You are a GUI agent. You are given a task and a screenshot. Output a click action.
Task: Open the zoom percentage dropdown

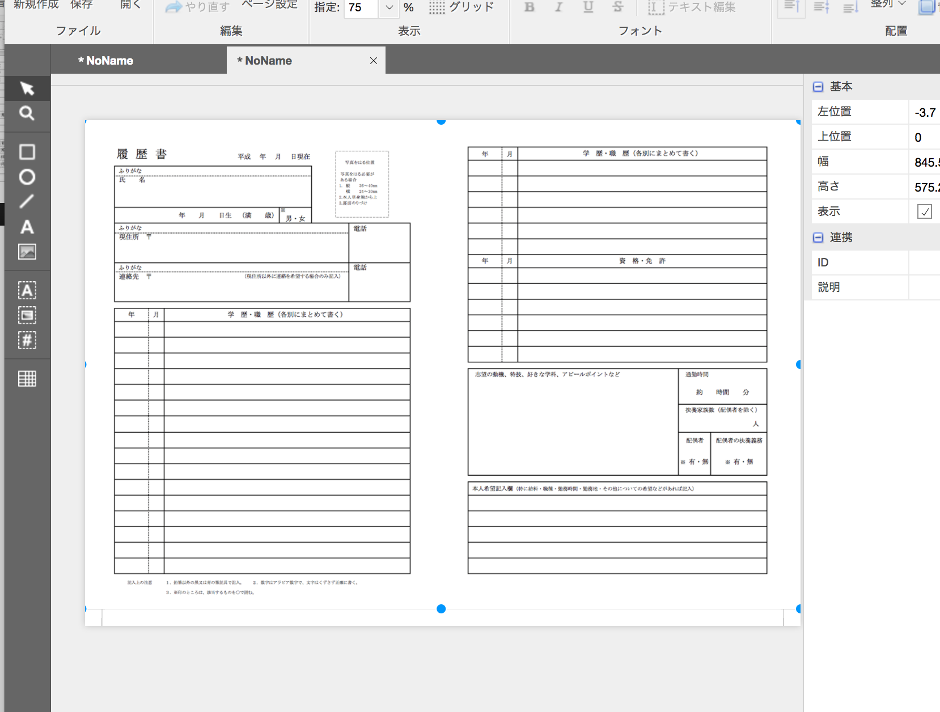pos(389,7)
